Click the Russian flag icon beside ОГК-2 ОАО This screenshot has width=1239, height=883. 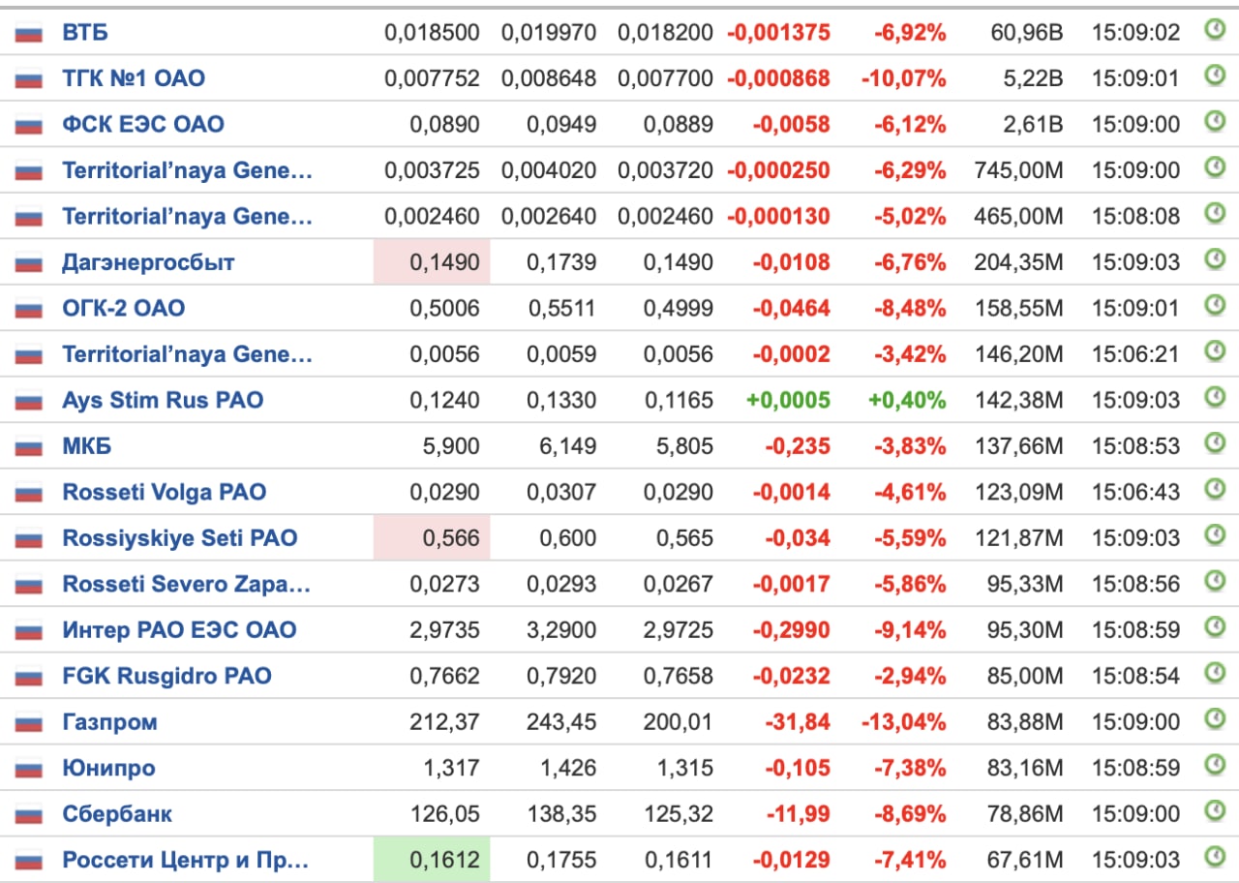(x=29, y=309)
